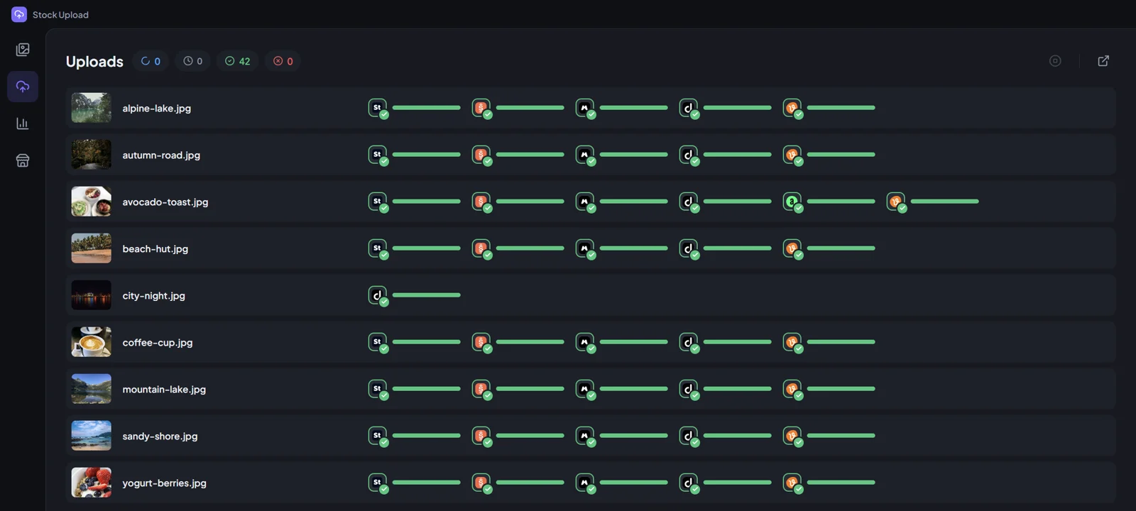The height and width of the screenshot is (511, 1136).
Task: Click the 'd' agency icon for city-night.jpg
Action: coord(378,295)
